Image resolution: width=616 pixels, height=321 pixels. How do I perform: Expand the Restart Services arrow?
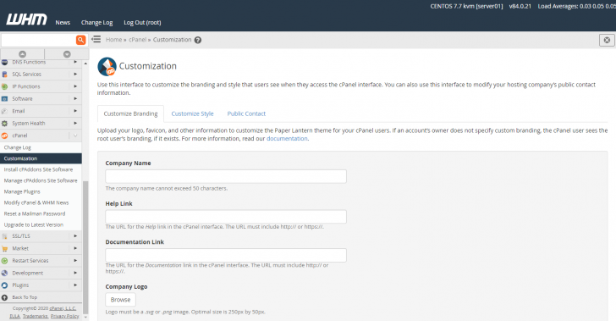tap(75, 260)
